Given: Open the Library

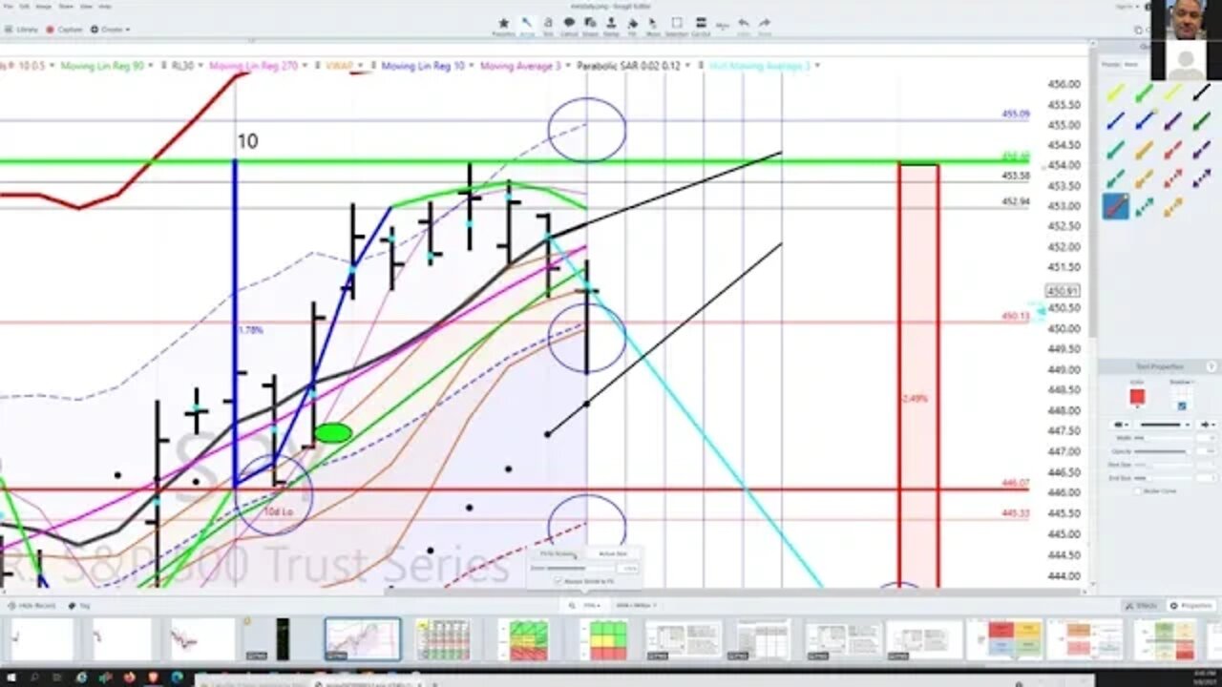Looking at the screenshot, I should [x=21, y=30].
